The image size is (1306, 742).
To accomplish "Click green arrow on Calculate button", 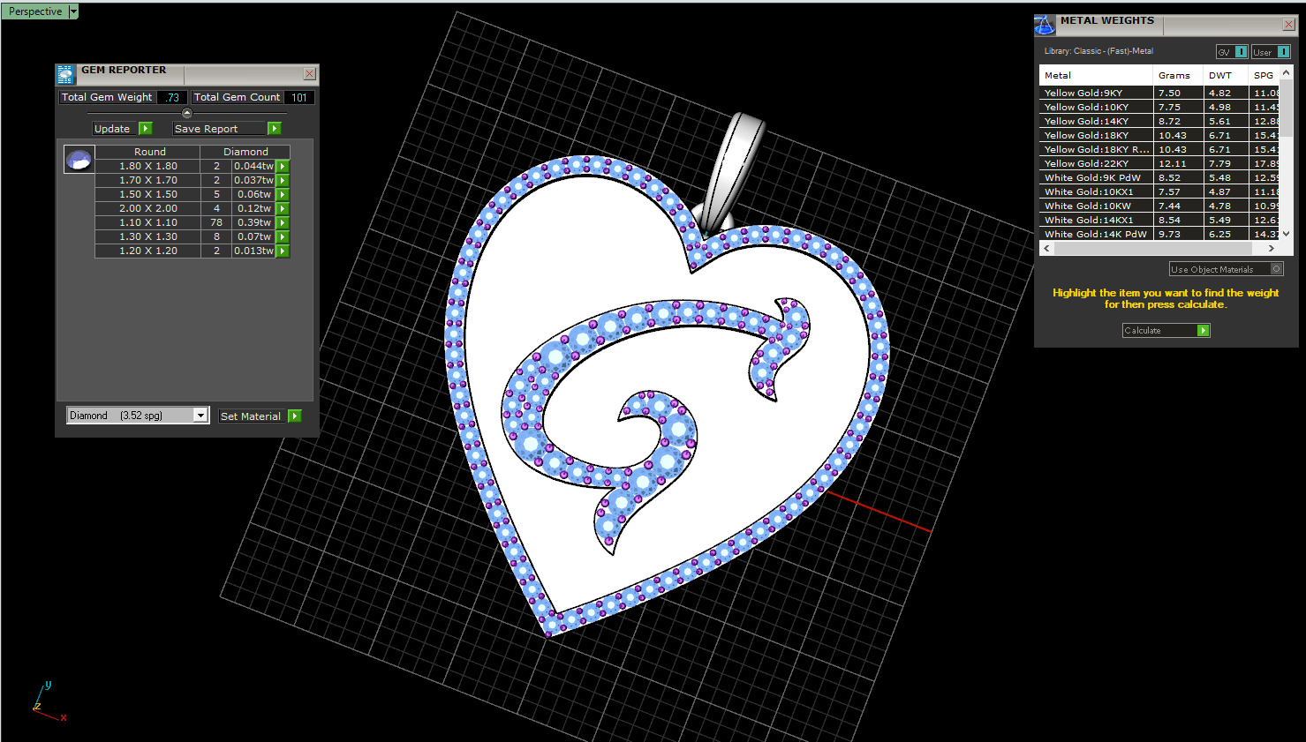I will [x=1203, y=330].
